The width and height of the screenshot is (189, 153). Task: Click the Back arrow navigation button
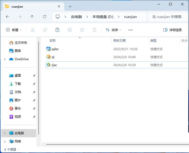[x=7, y=17]
